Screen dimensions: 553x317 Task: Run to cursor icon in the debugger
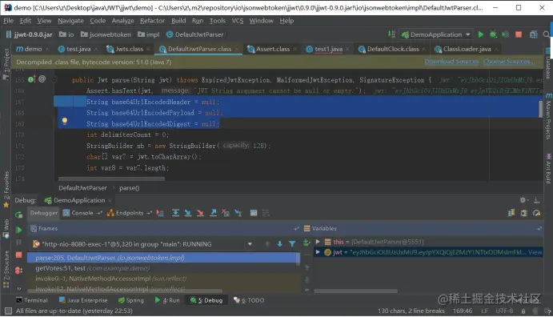pos(238,213)
